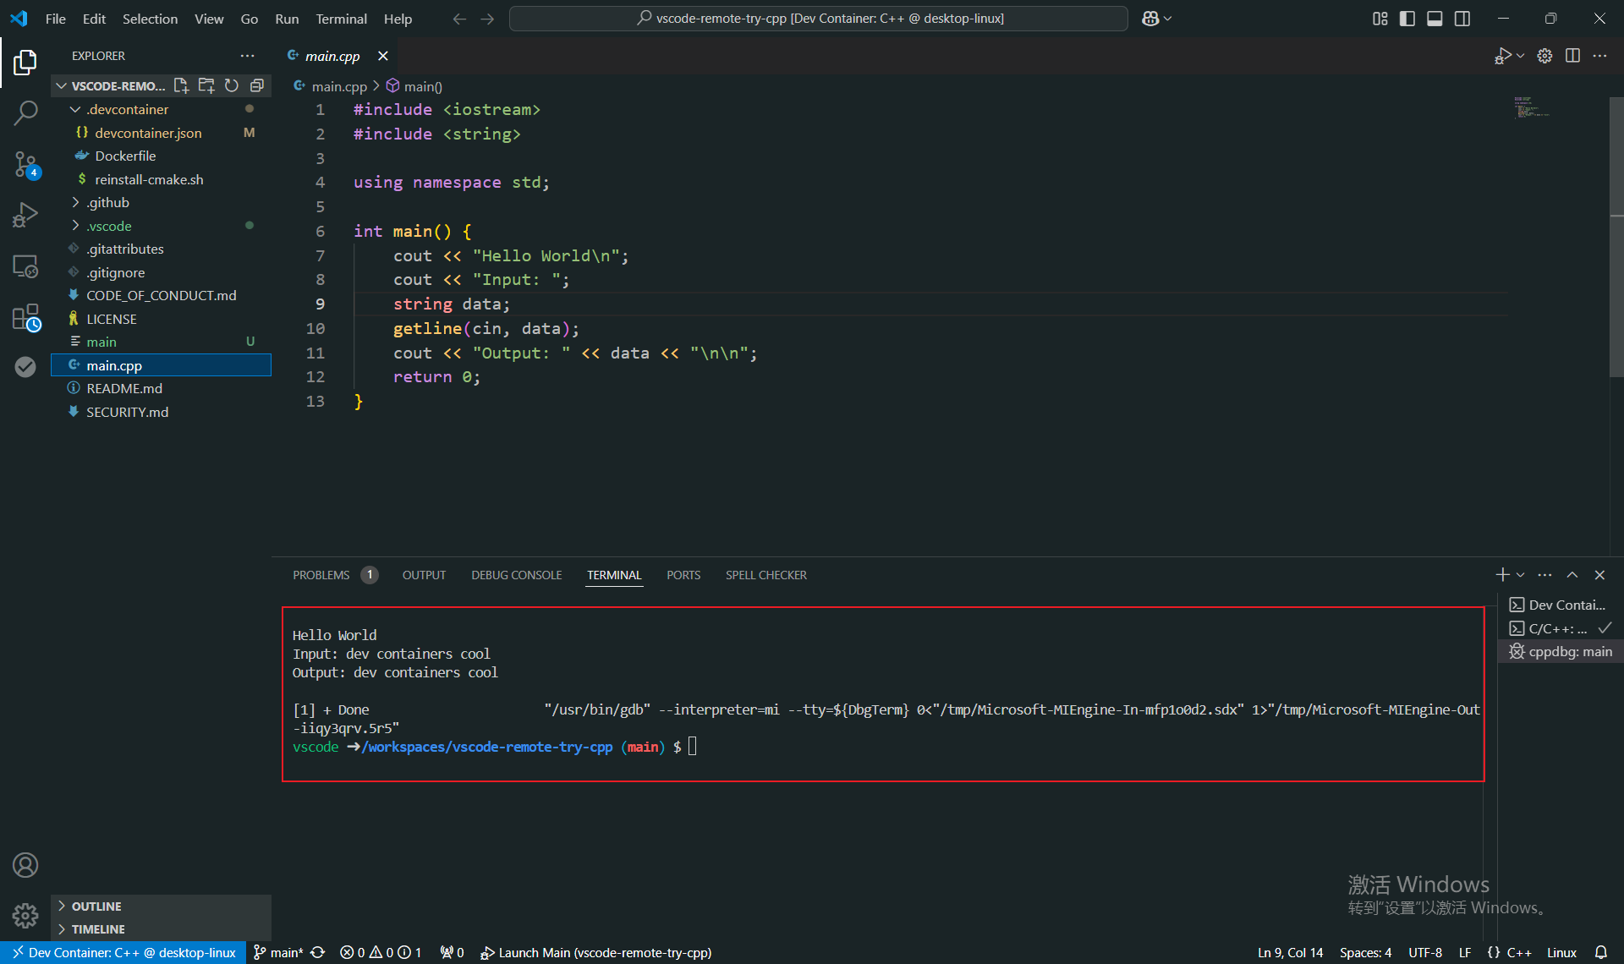The height and width of the screenshot is (964, 1624).
Task: Open the Search view in activity bar
Action: [x=25, y=112]
